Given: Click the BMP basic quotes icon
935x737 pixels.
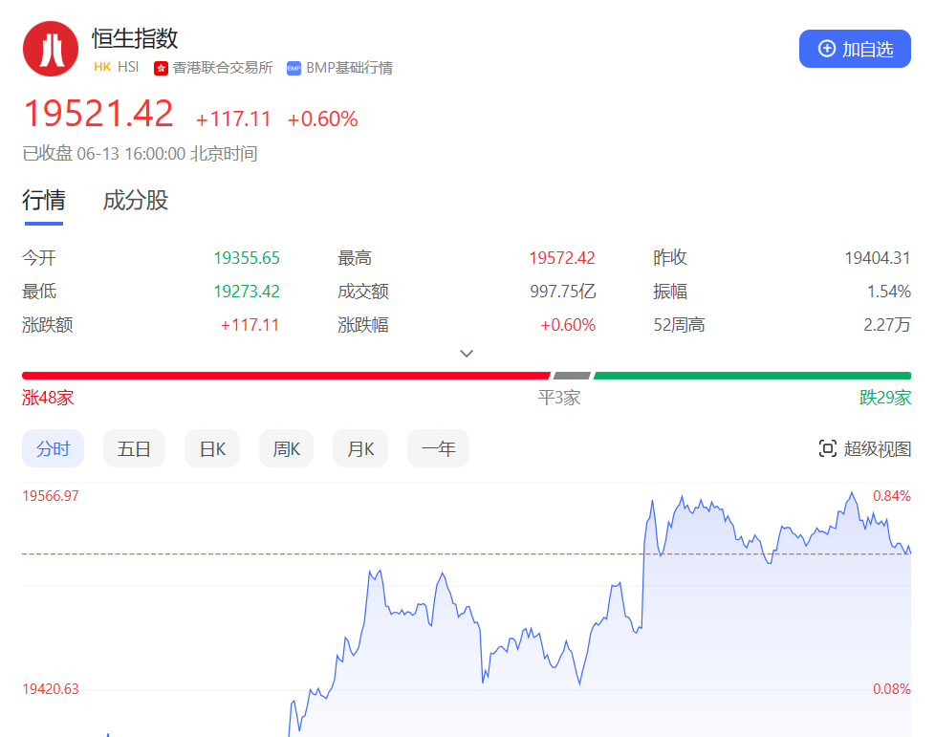Looking at the screenshot, I should point(294,68).
